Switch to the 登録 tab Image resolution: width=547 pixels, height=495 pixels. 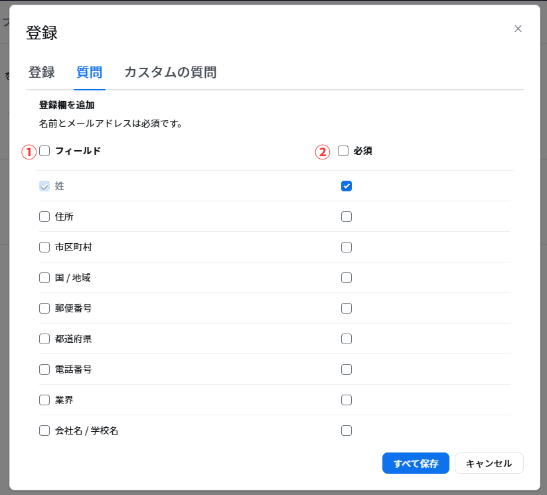point(41,72)
